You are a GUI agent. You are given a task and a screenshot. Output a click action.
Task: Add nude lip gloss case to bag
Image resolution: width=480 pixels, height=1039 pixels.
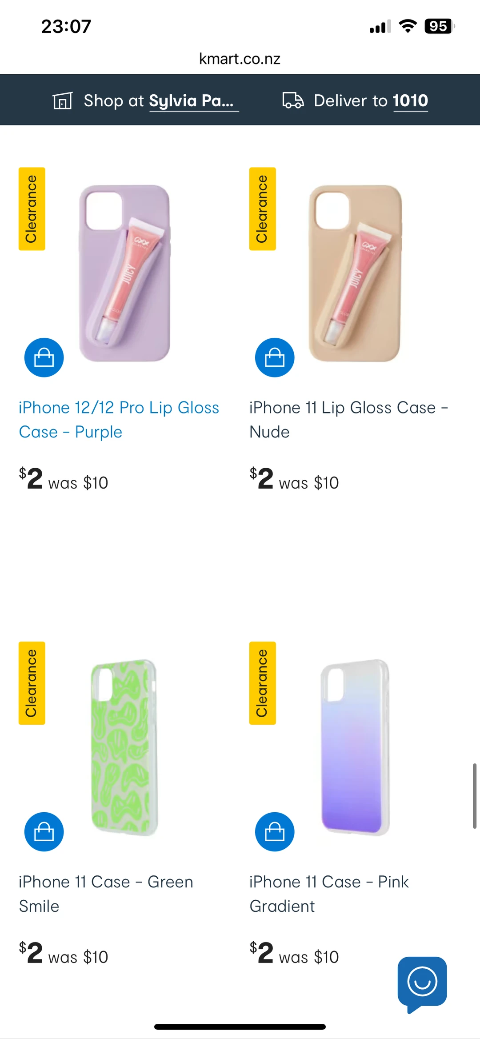(x=275, y=357)
